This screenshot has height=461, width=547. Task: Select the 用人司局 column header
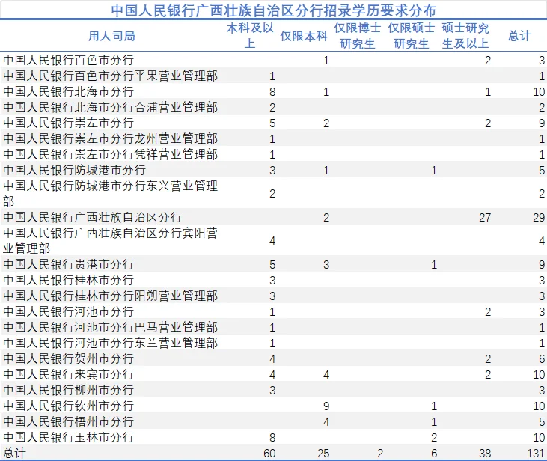pos(111,36)
